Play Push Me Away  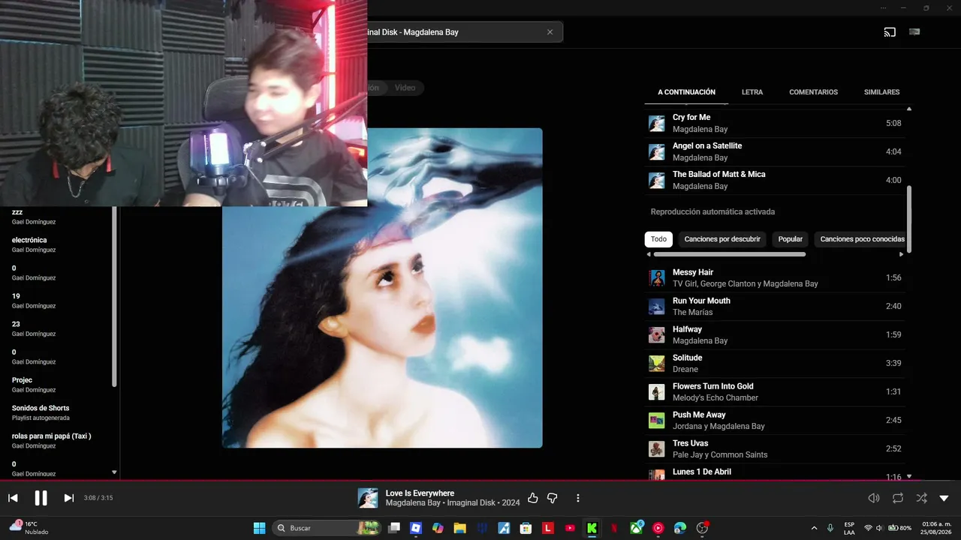[775, 421]
